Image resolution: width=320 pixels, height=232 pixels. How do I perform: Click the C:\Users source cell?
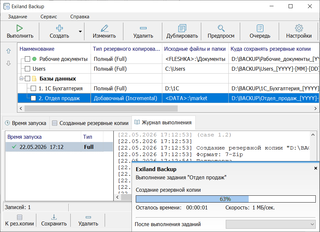pyautogui.click(x=195, y=69)
